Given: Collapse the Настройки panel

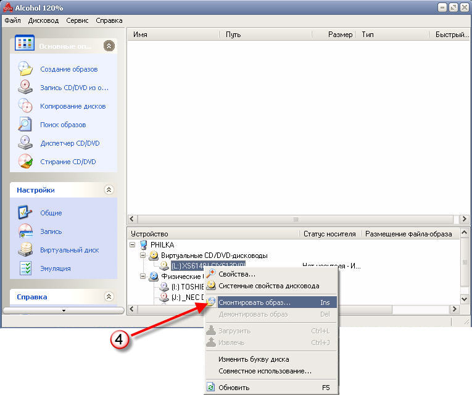Looking at the screenshot, I should click(x=109, y=189).
